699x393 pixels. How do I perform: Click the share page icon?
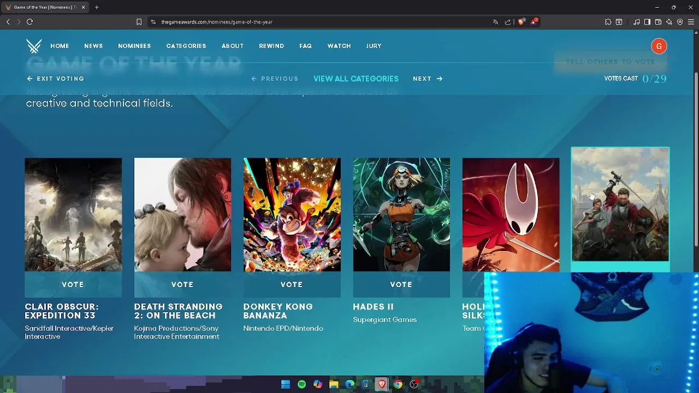click(x=508, y=22)
